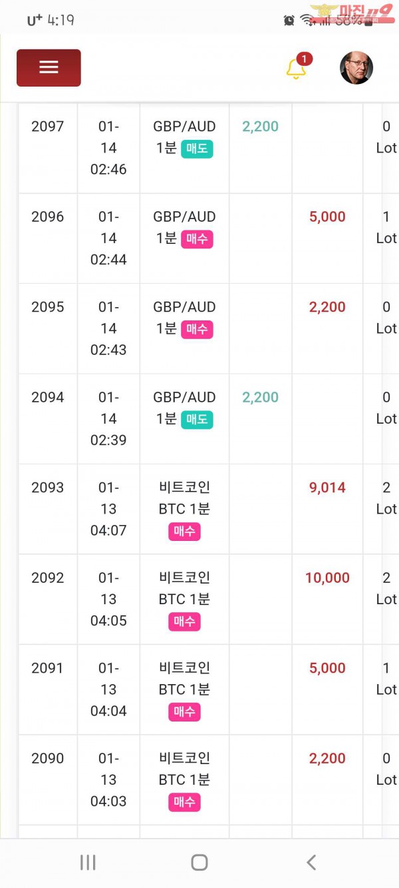Tap the Android recent apps button
Screen dimensions: 399x888
pyautogui.click(x=88, y=863)
